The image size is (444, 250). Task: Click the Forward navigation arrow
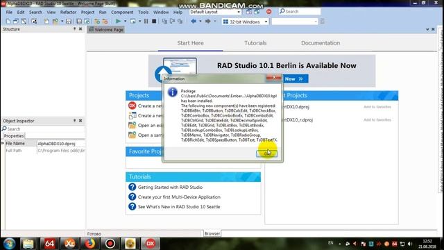pyautogui.click(x=208, y=22)
